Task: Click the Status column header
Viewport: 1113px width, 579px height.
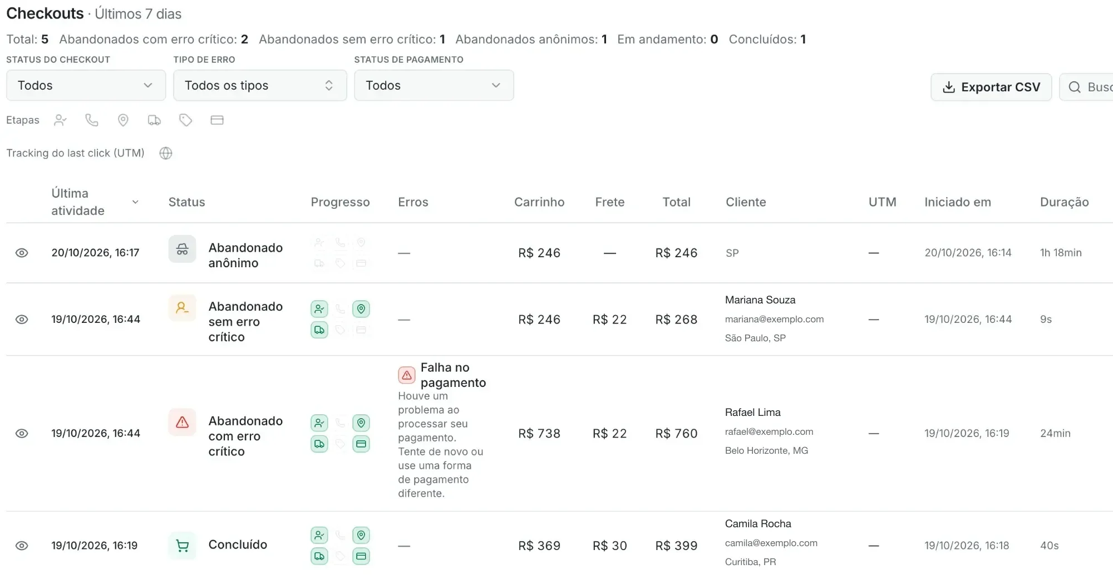Action: [187, 202]
